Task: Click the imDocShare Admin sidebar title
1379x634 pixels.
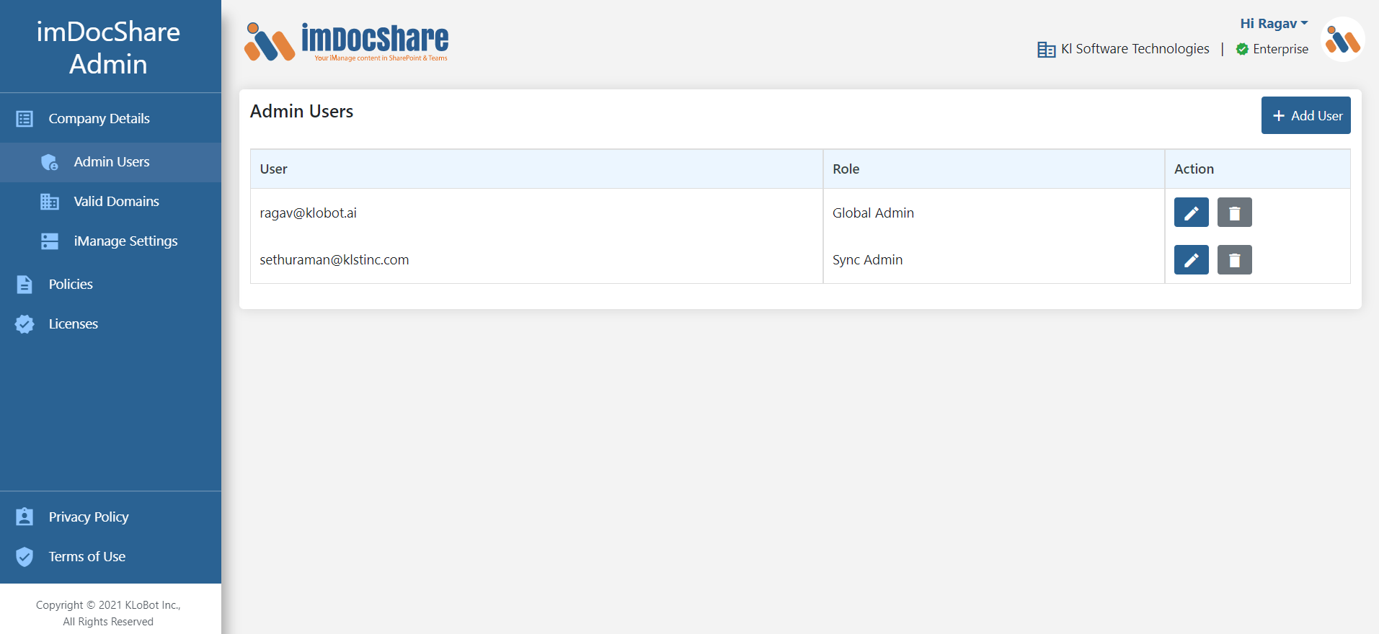Action: pyautogui.click(x=108, y=48)
